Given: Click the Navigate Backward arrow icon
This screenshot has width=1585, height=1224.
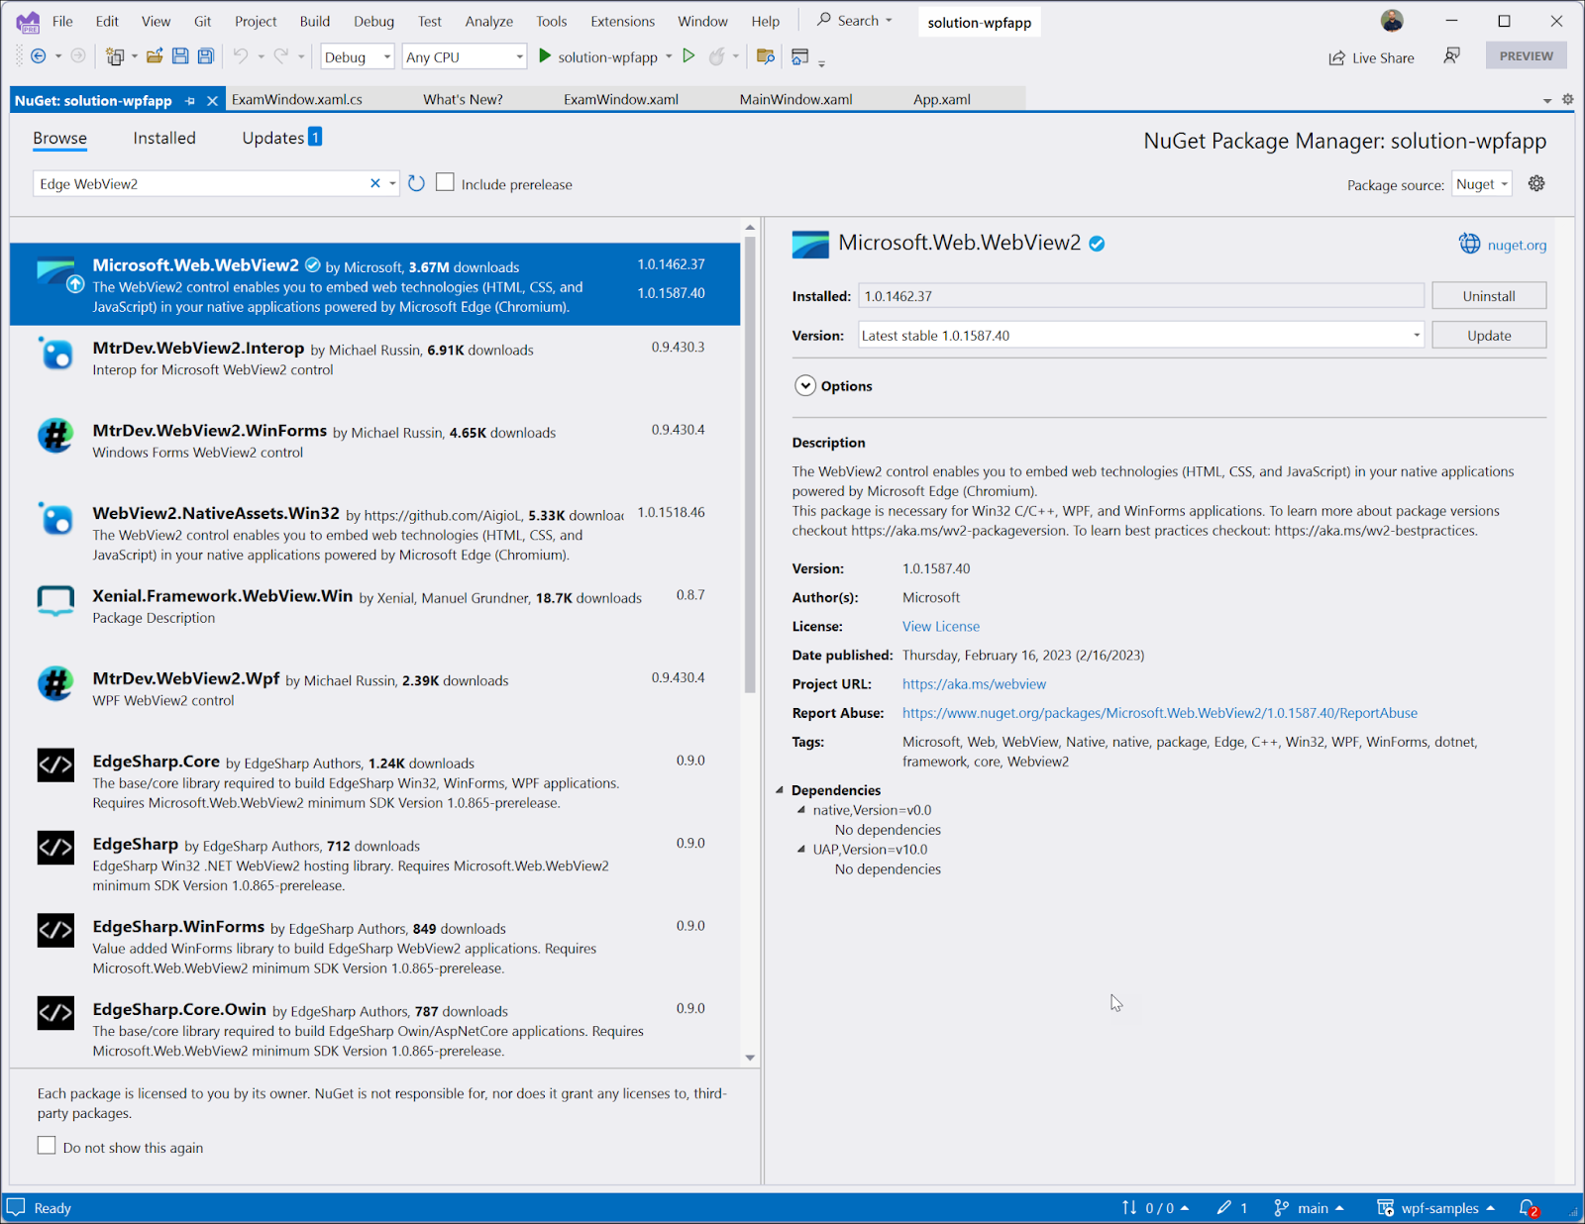Looking at the screenshot, I should [38, 56].
